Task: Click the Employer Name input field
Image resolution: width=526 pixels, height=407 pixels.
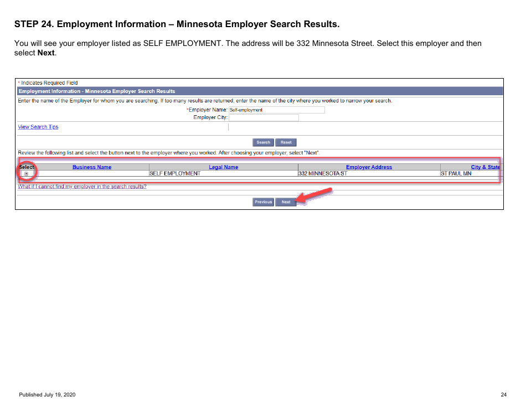Action: click(276, 110)
